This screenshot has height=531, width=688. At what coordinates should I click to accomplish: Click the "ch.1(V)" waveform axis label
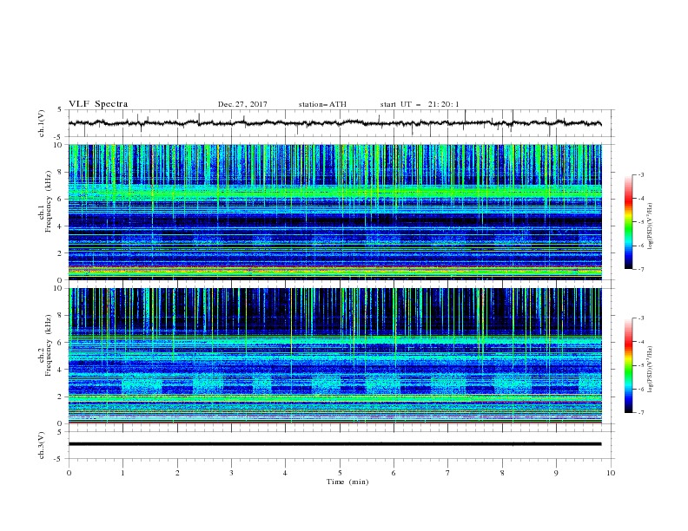[x=42, y=123]
